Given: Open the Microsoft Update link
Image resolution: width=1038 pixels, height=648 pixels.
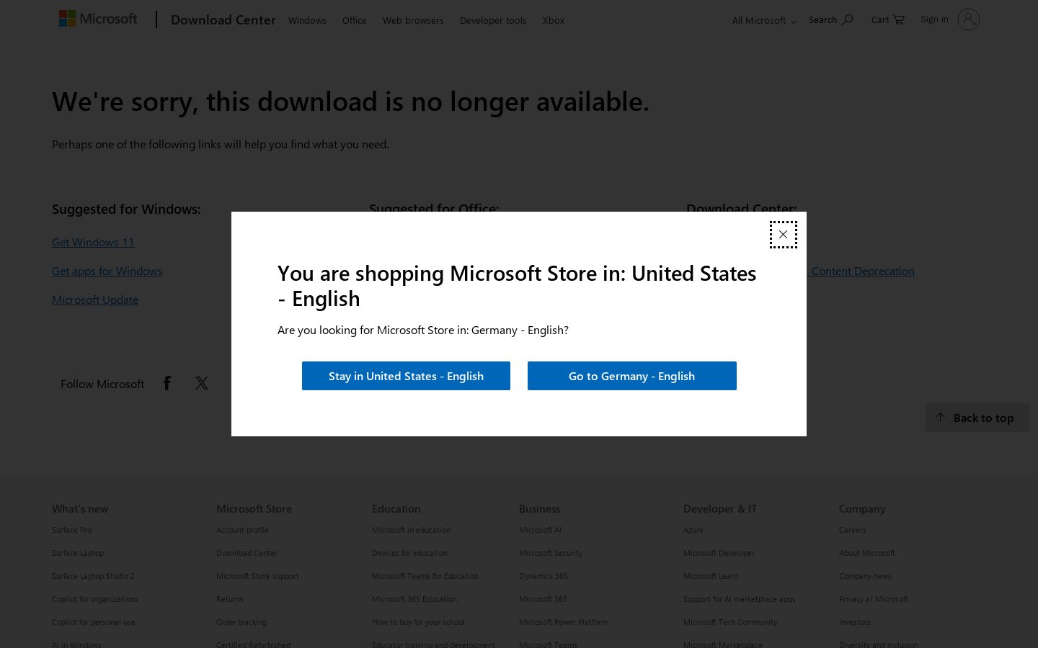Looking at the screenshot, I should click(95, 300).
